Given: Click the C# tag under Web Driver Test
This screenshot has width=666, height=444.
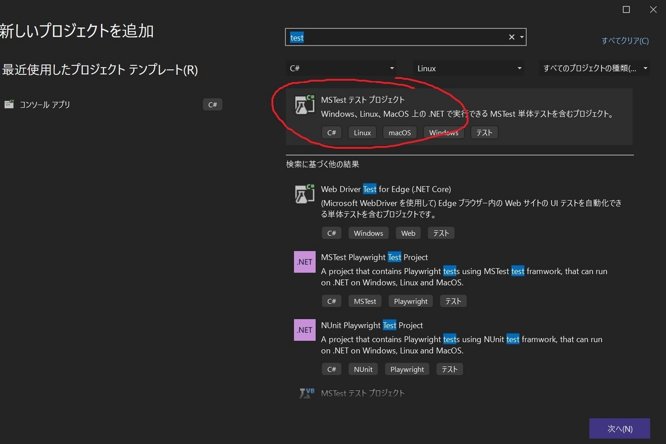Looking at the screenshot, I should point(331,233).
